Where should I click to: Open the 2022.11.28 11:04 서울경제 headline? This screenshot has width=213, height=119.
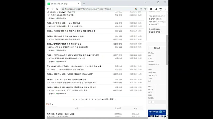(x=72, y=87)
